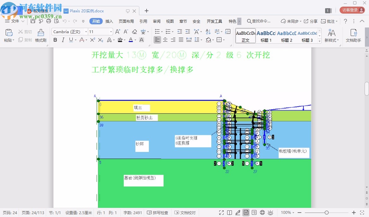
Task: Switch to the 插入 ribbon tab
Action: 109,21
